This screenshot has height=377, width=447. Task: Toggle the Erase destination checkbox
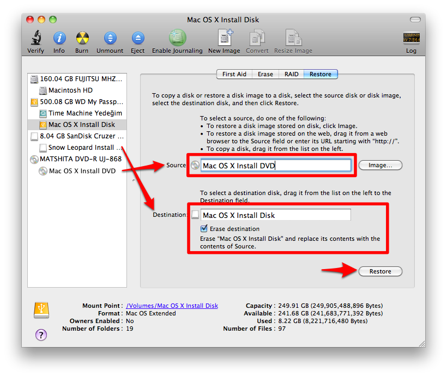(205, 229)
